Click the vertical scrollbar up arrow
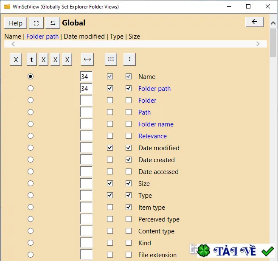Screen dimensions: 278x261 [273, 23]
